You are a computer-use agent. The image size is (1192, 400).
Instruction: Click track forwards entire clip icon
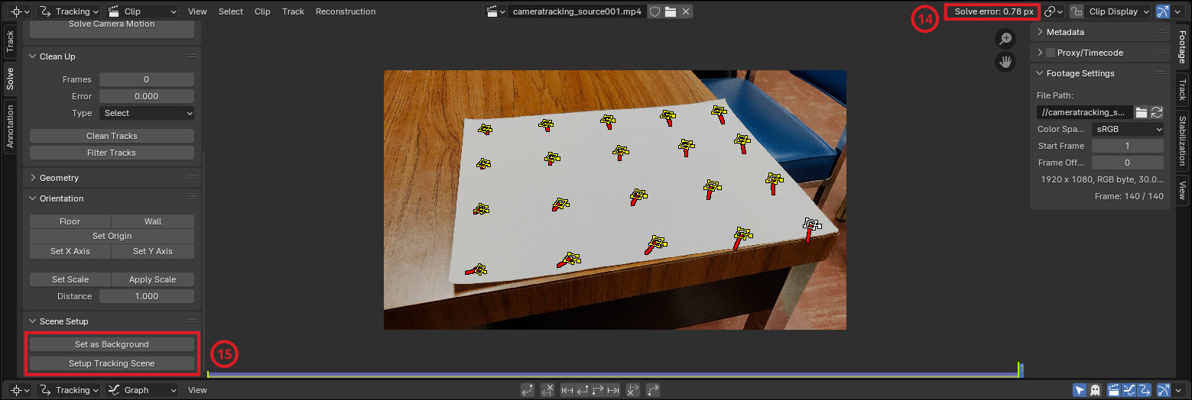click(653, 390)
